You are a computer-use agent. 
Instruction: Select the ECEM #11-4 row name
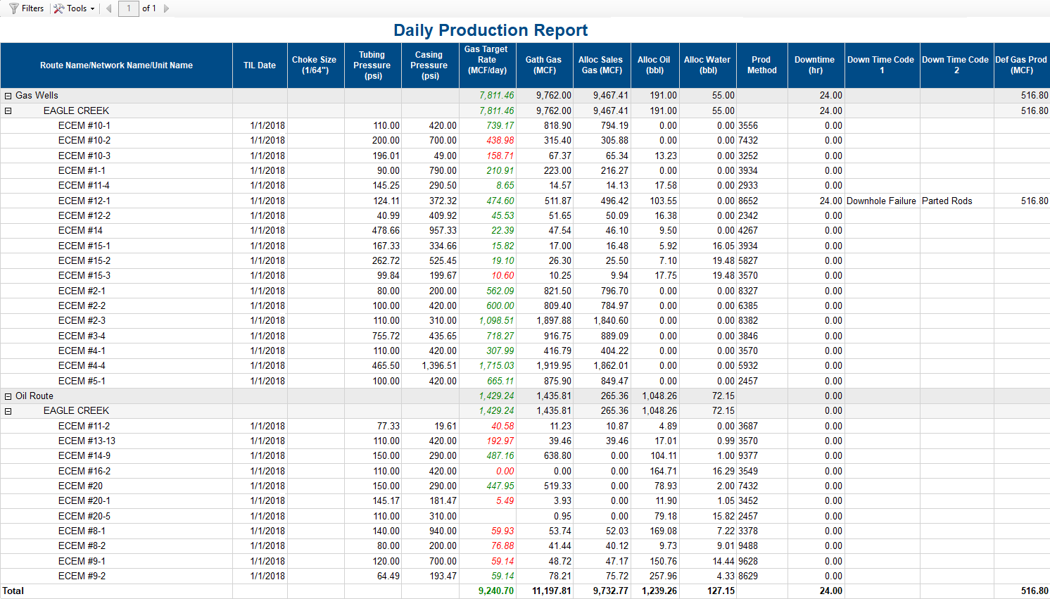[84, 185]
